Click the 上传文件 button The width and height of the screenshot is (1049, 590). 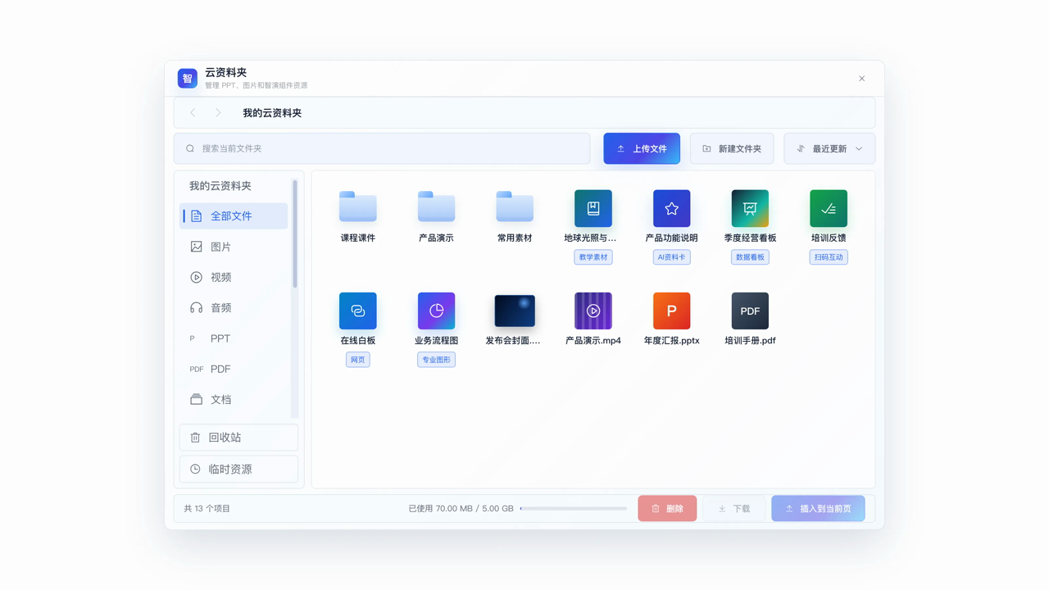click(x=642, y=148)
